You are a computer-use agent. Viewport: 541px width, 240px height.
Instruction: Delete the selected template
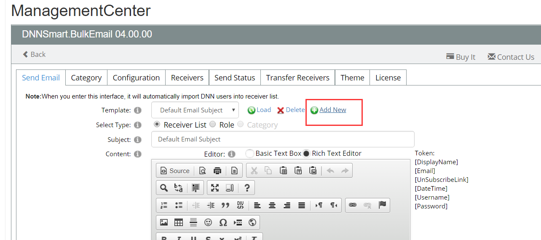click(x=291, y=110)
